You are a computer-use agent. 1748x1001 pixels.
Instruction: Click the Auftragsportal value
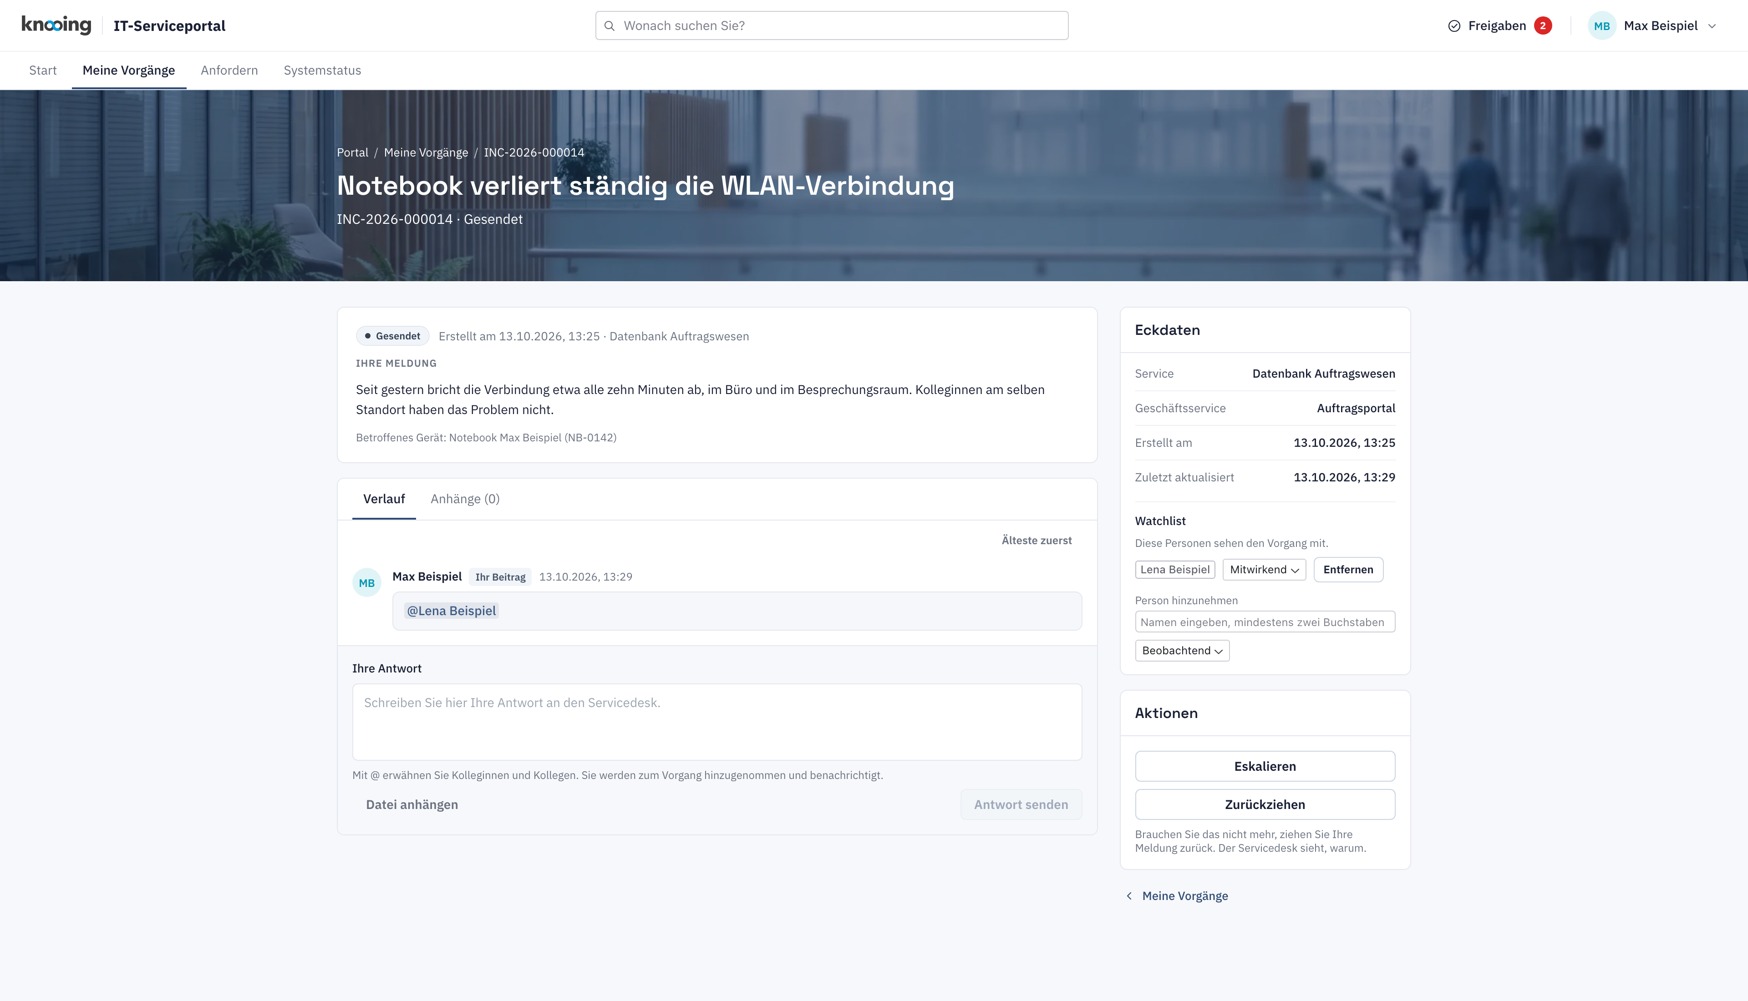point(1355,409)
